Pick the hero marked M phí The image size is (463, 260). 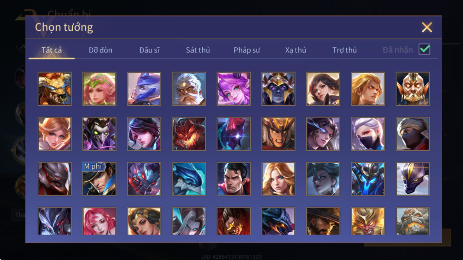click(99, 179)
